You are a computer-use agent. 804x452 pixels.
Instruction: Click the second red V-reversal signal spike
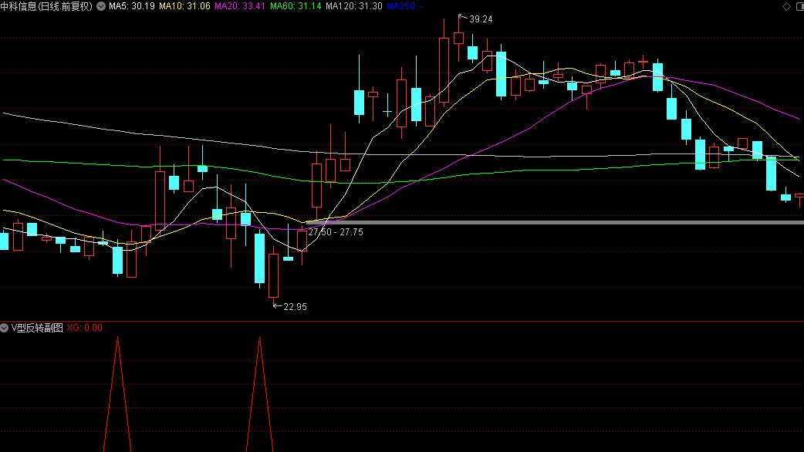(259, 393)
